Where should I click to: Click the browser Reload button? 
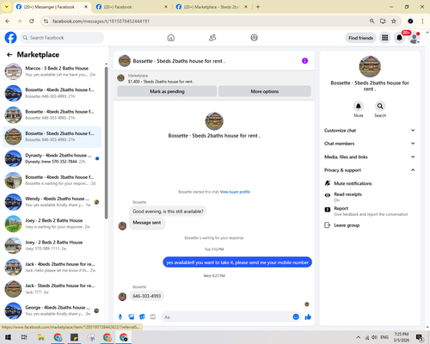pos(32,21)
